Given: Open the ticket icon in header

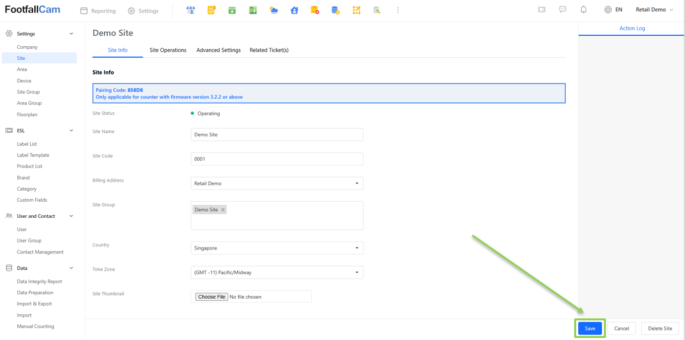Looking at the screenshot, I should click(x=542, y=10).
